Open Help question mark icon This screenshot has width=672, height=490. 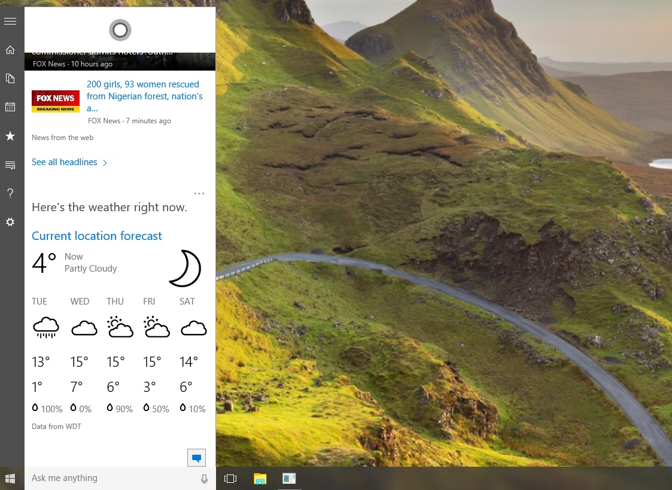tap(10, 193)
